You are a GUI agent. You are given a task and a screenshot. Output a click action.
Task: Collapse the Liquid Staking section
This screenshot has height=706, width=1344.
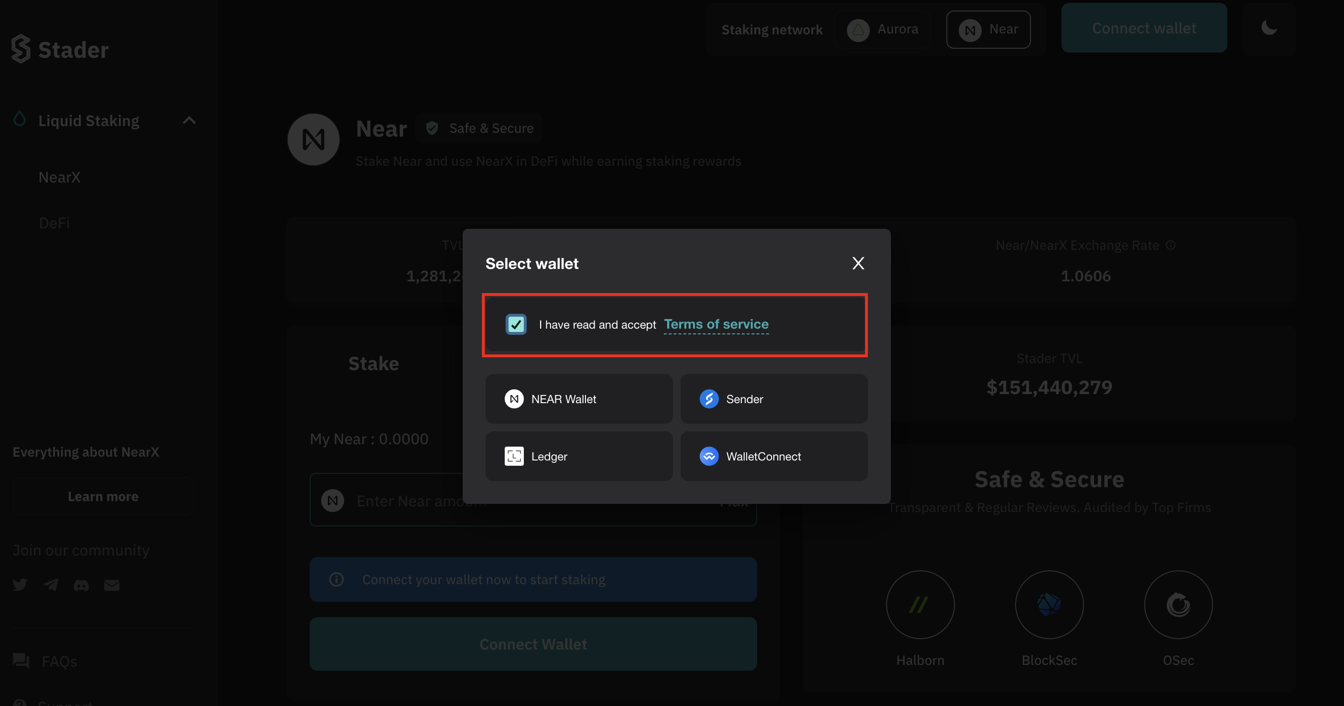click(189, 120)
